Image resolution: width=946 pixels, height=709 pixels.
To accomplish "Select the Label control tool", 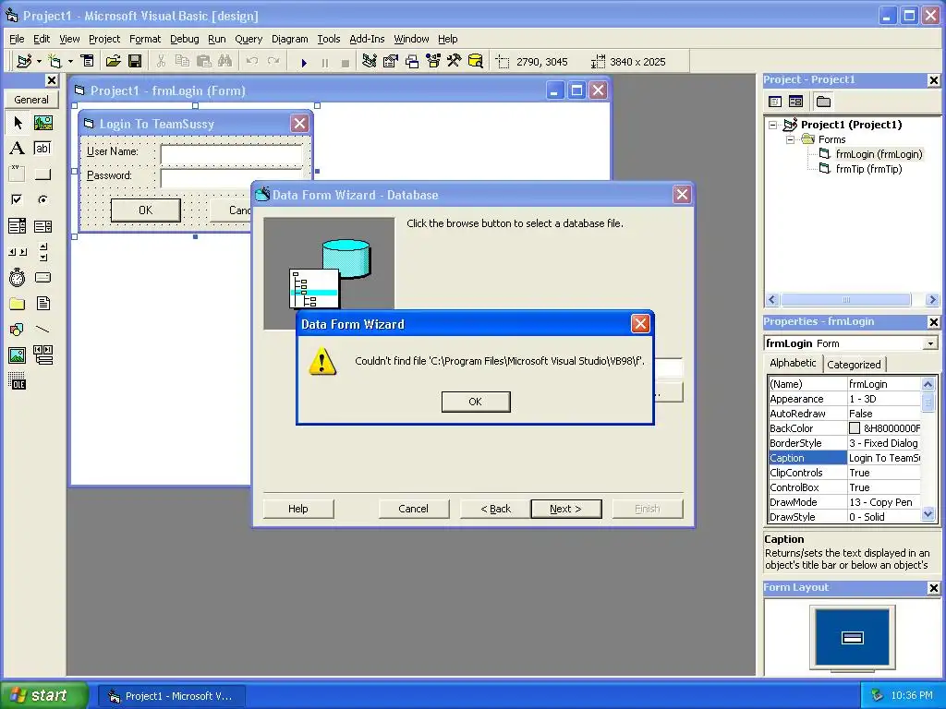I will point(18,149).
